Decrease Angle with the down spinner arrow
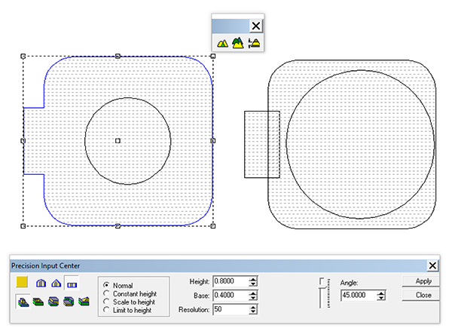Screen dimensions: 452x334 click(x=381, y=298)
